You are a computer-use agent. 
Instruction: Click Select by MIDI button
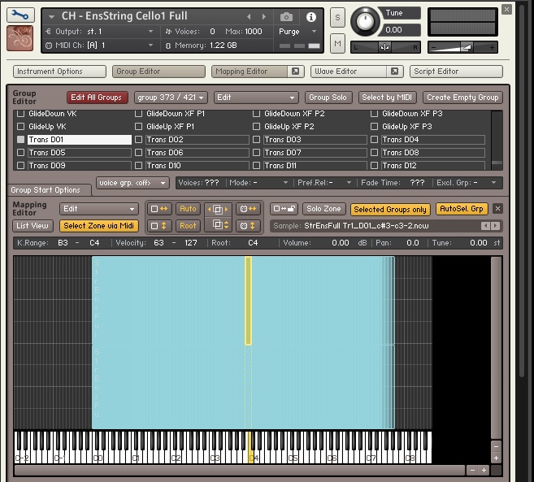387,98
